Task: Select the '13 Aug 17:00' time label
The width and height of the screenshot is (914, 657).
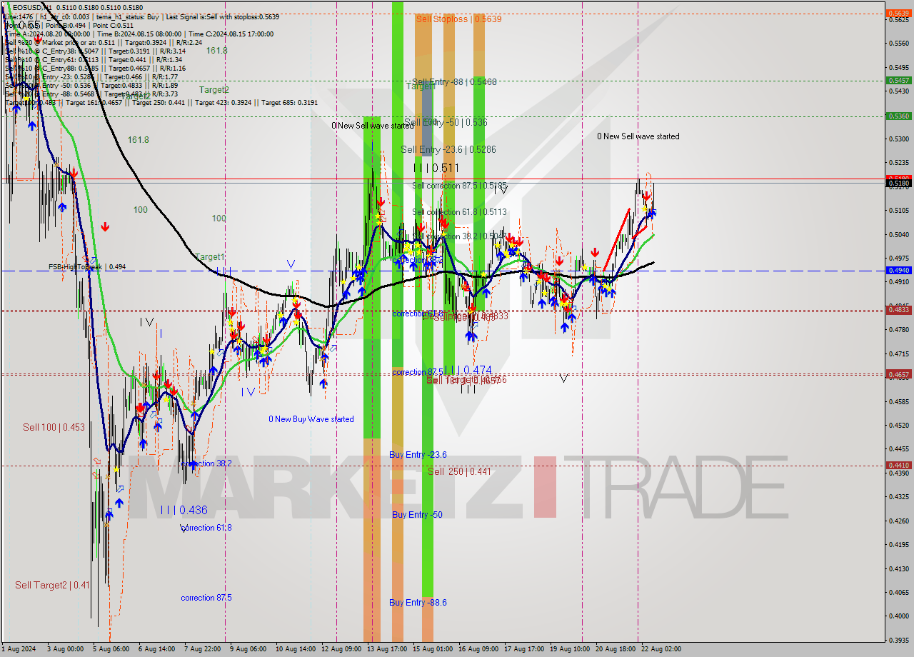Action: (x=386, y=649)
